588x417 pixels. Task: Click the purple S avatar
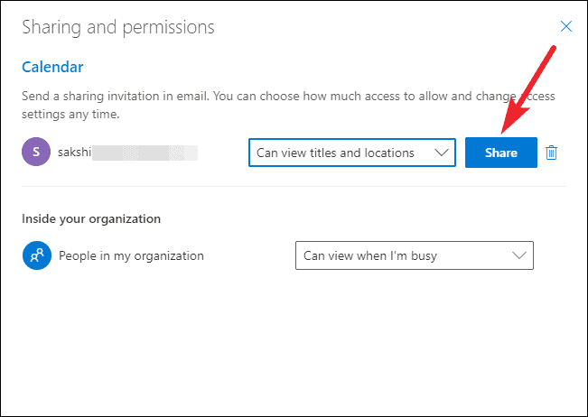(34, 153)
